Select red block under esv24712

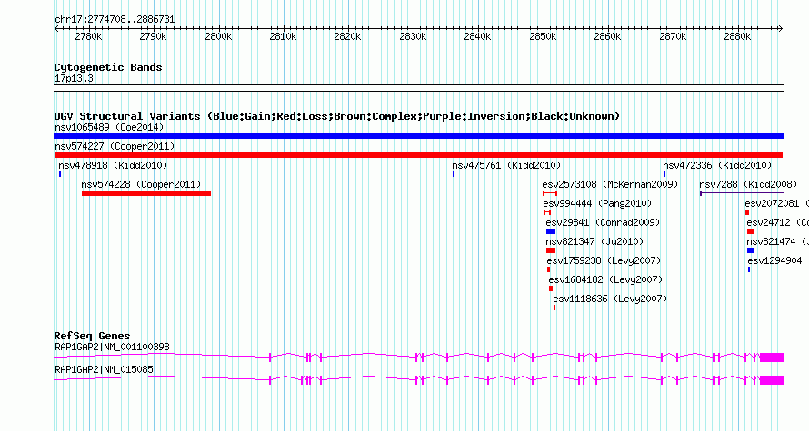point(750,231)
